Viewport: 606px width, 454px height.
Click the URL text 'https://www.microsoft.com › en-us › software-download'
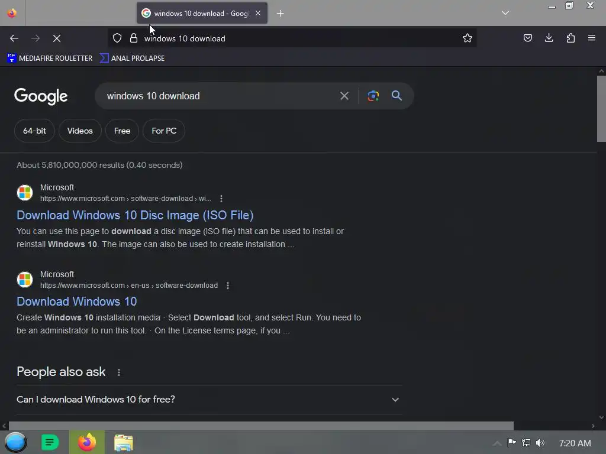(x=129, y=286)
